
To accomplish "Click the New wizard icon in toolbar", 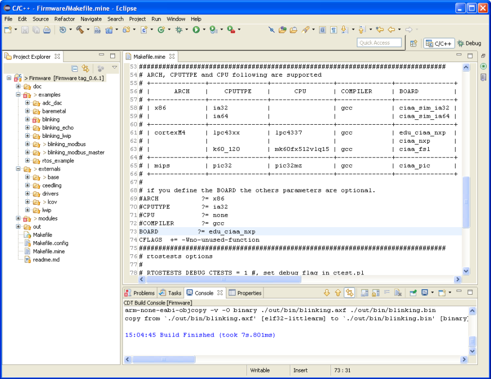I will pyautogui.click(x=8, y=30).
